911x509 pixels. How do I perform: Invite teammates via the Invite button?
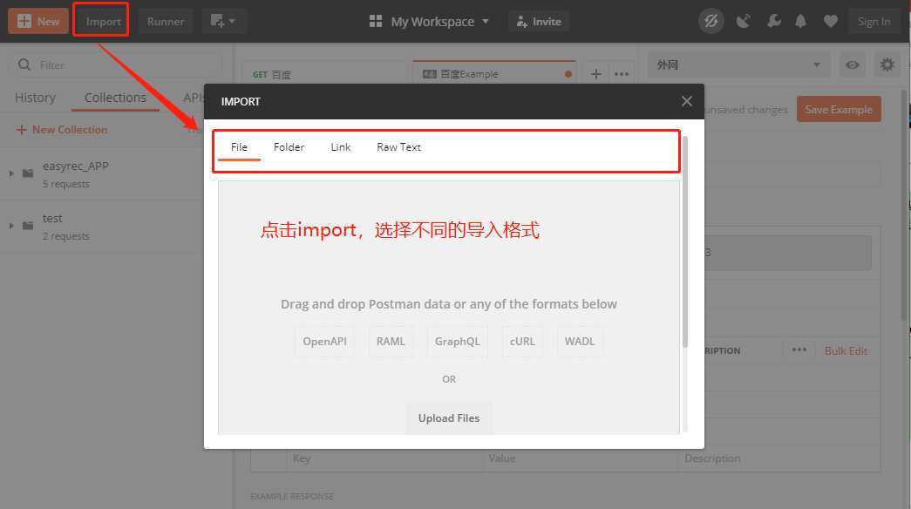point(539,22)
